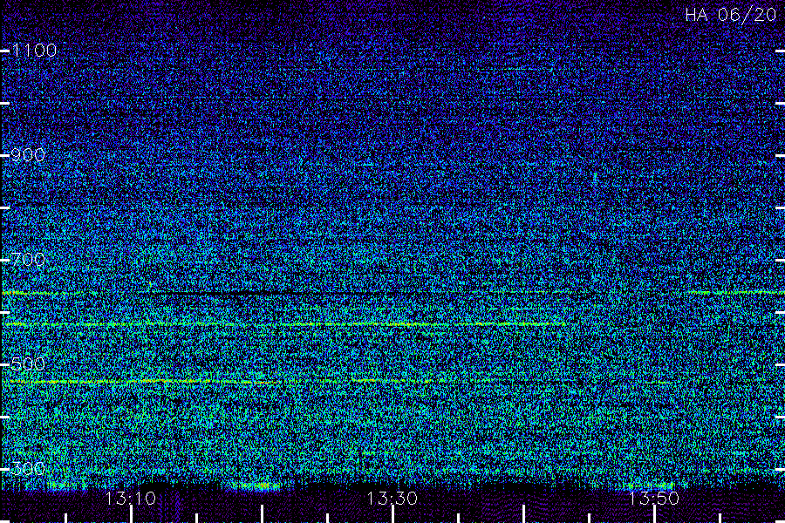Viewport: 785px width, 523px height.
Task: Click the 300 frequency axis label
Action: [28, 468]
